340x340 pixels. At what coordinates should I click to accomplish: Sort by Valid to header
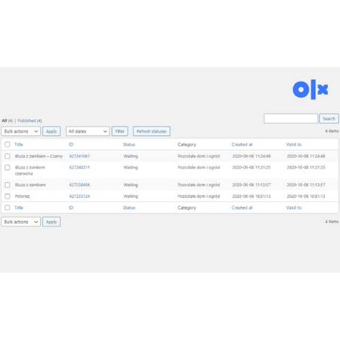pyautogui.click(x=294, y=144)
